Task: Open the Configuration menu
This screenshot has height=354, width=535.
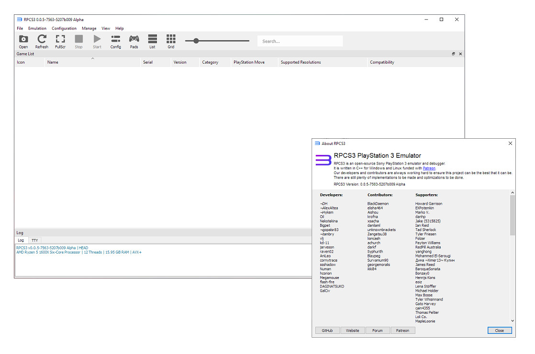Action: coord(64,28)
